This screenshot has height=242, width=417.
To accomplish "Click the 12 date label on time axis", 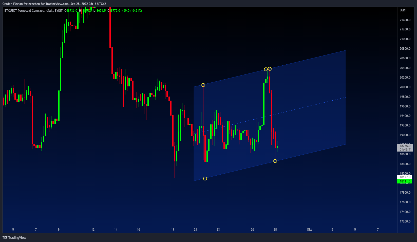I will pyautogui.click(x=93, y=230).
